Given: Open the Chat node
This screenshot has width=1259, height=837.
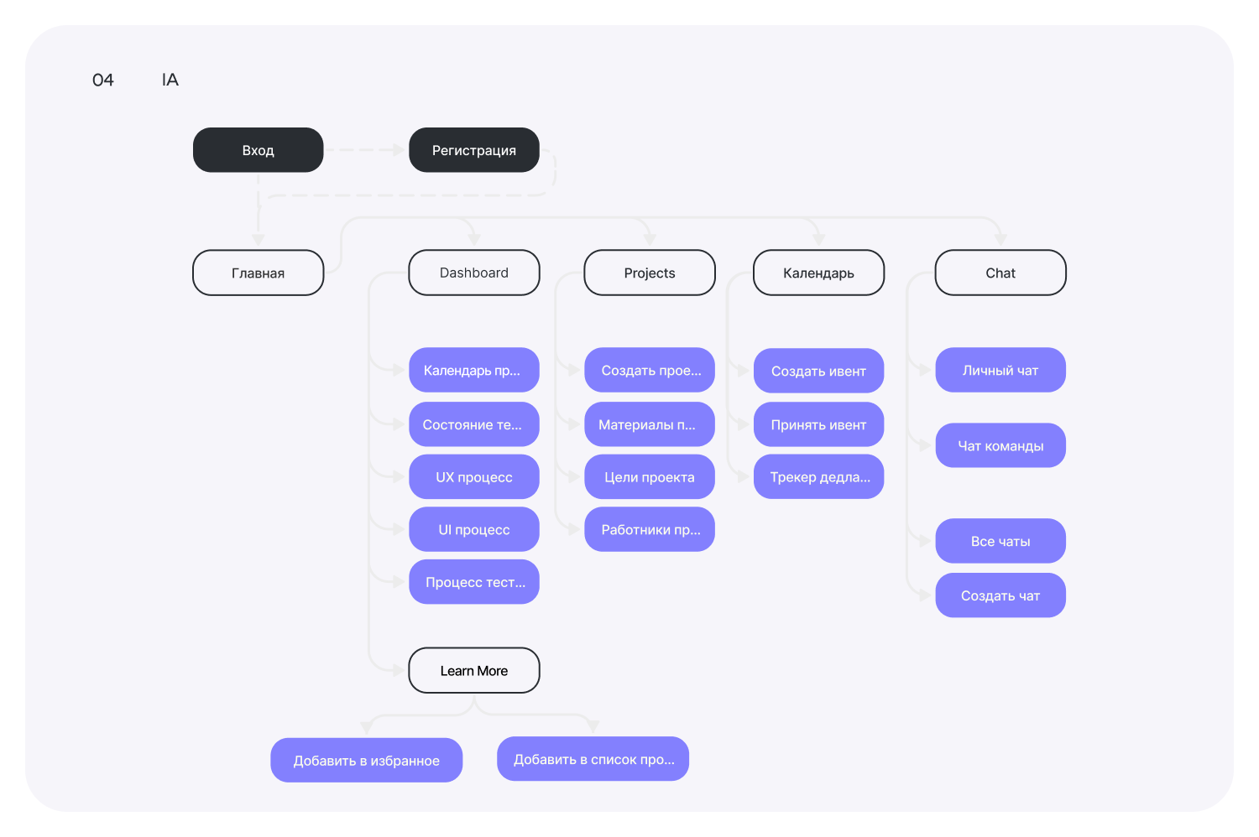Looking at the screenshot, I should pos(1000,273).
